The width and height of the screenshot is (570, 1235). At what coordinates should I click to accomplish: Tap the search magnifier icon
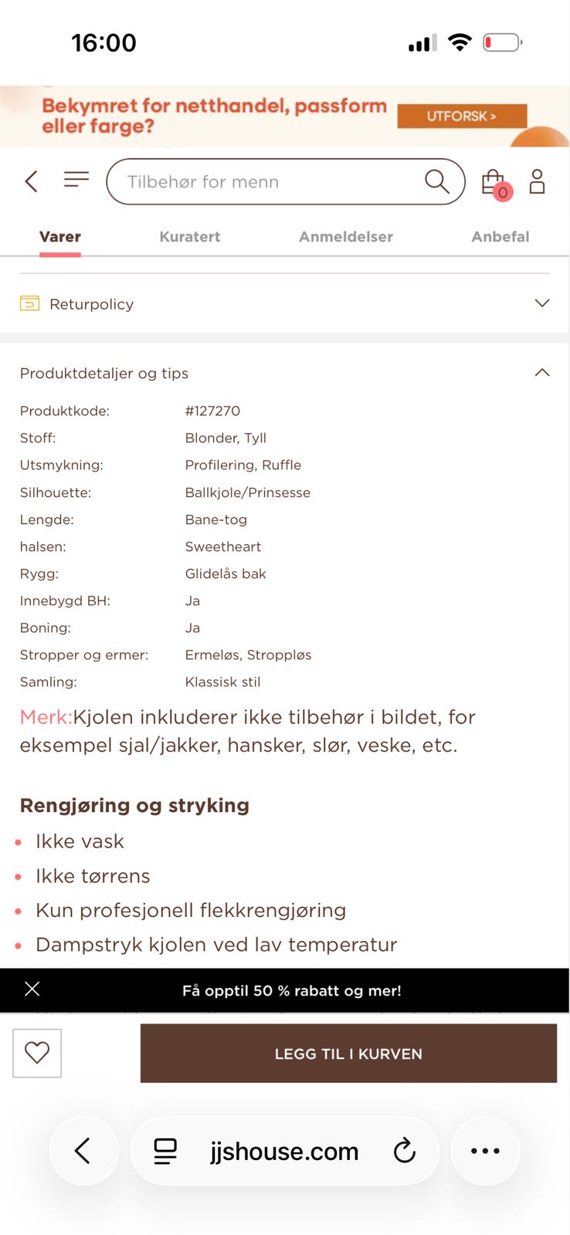pos(436,181)
